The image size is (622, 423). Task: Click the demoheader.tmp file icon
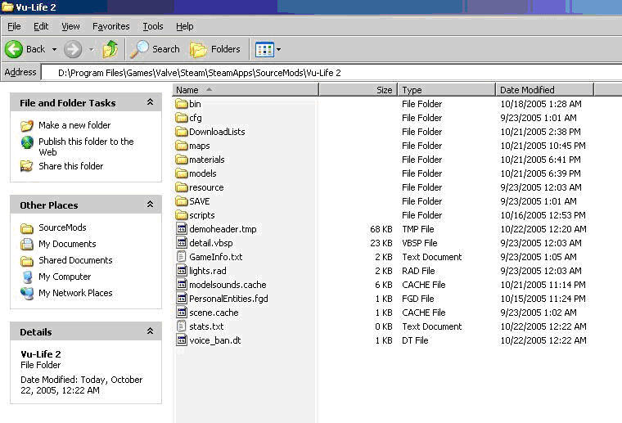click(x=182, y=229)
